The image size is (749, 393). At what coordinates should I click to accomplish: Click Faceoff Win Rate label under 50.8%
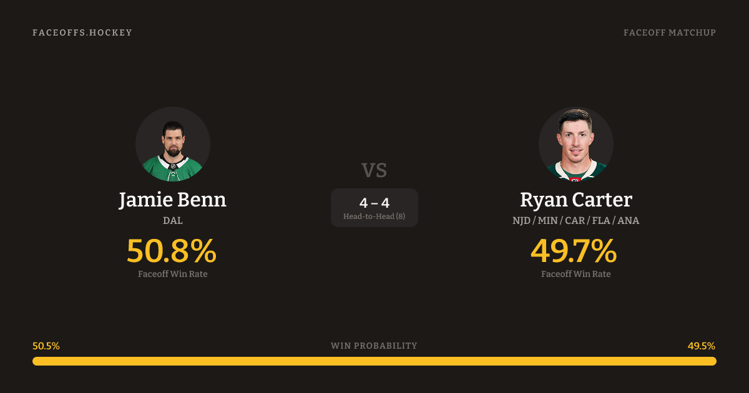(173, 274)
